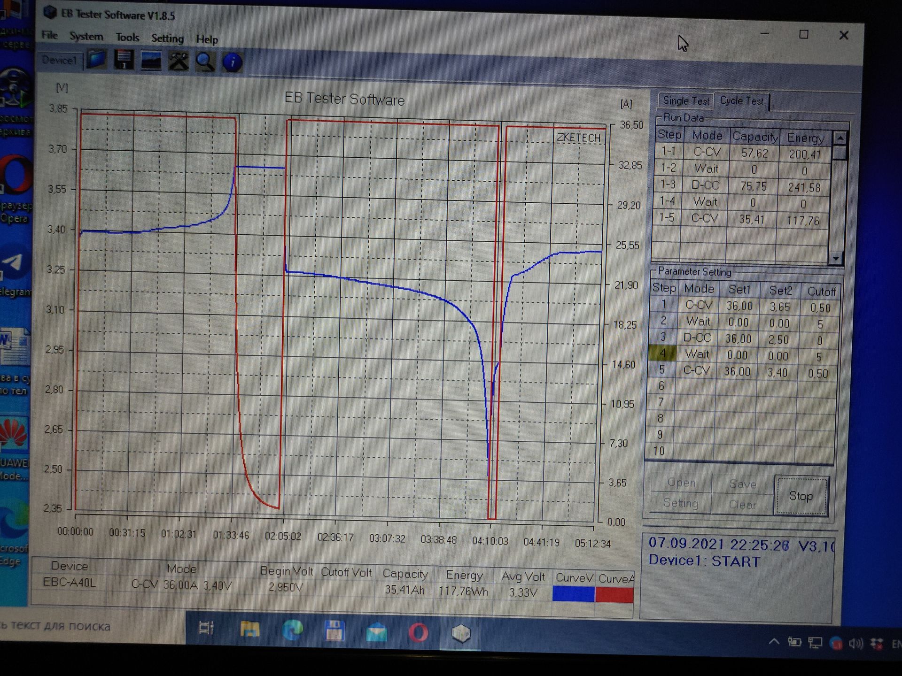Show hidden icons in system tray

(774, 642)
